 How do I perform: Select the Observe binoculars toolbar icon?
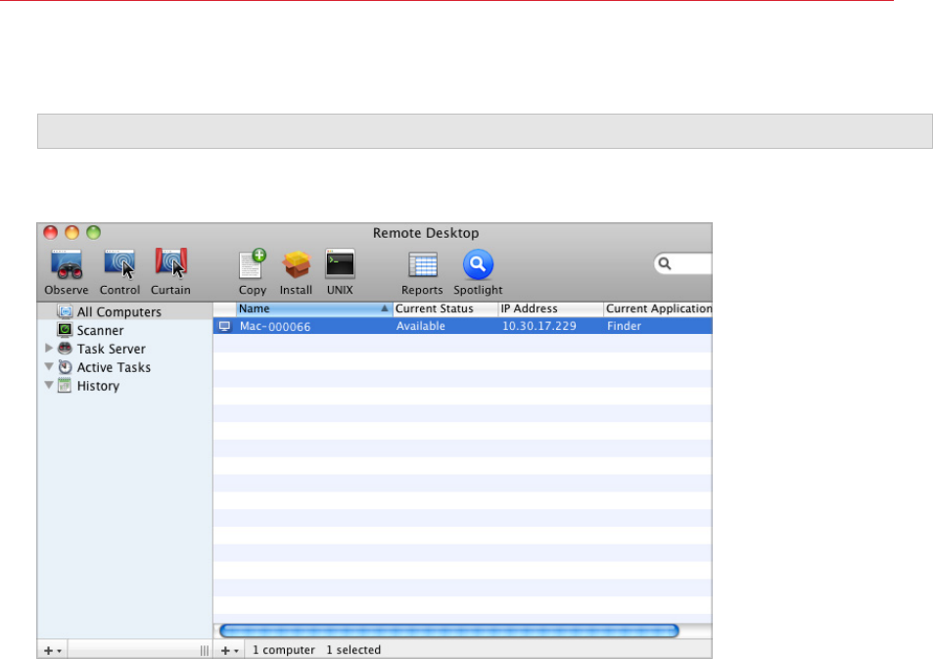point(66,265)
